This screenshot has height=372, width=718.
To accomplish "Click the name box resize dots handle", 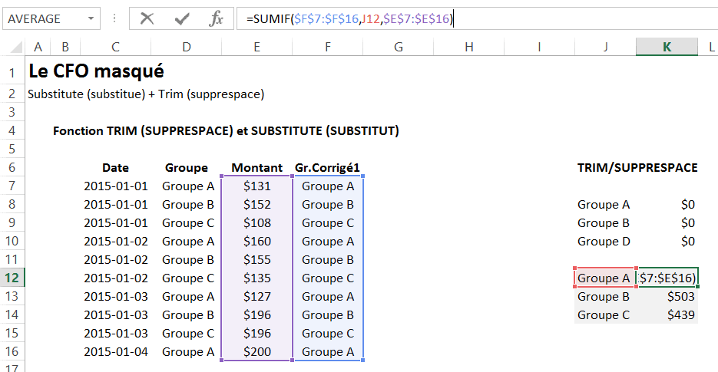I will (113, 19).
